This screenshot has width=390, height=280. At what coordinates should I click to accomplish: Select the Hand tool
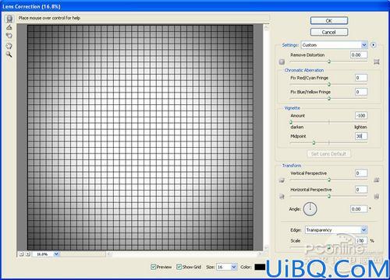[9, 46]
